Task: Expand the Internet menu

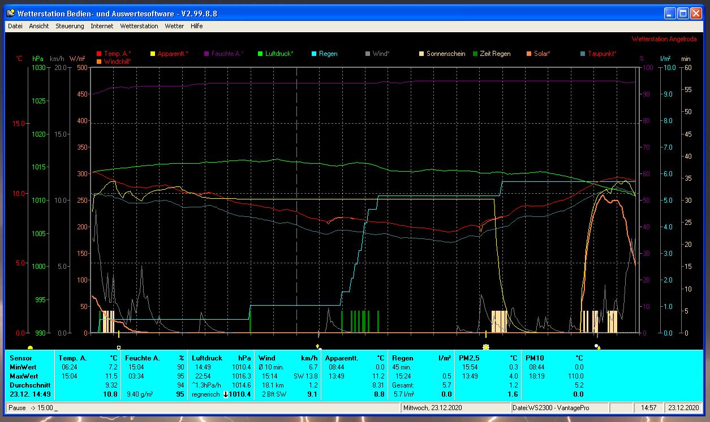Action: (x=102, y=26)
